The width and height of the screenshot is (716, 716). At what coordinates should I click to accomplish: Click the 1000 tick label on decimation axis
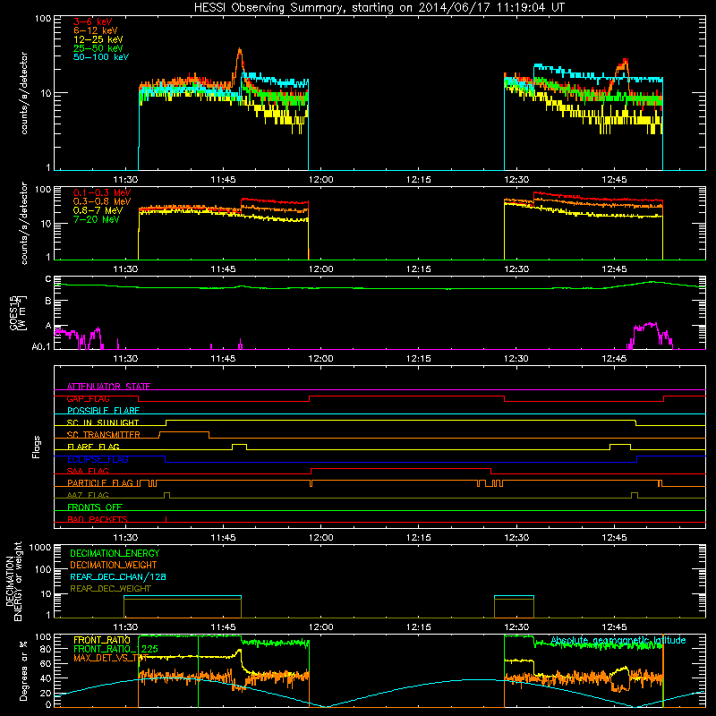point(40,548)
